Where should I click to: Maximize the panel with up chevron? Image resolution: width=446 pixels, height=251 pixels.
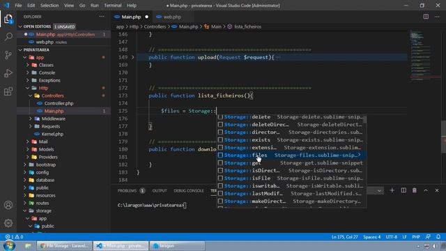[426, 190]
